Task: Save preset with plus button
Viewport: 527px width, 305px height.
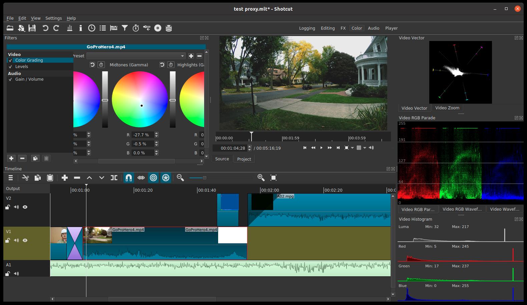Action: (191, 56)
